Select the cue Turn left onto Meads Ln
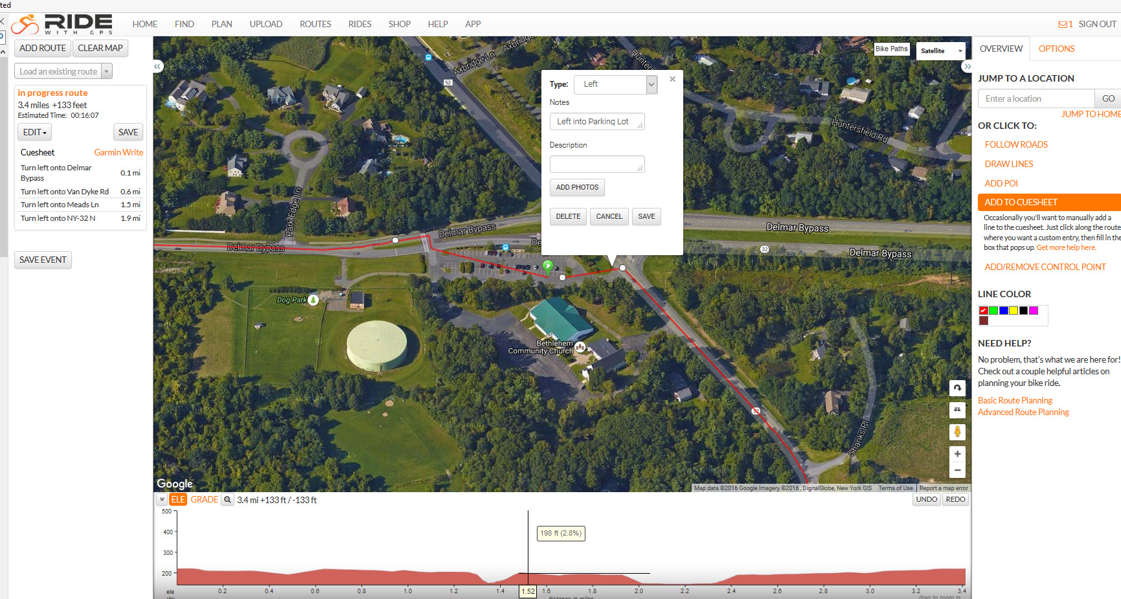 80,205
